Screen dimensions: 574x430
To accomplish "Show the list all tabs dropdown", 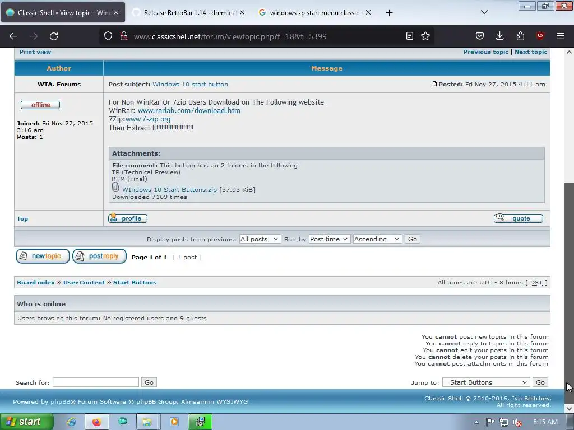I will pyautogui.click(x=484, y=12).
